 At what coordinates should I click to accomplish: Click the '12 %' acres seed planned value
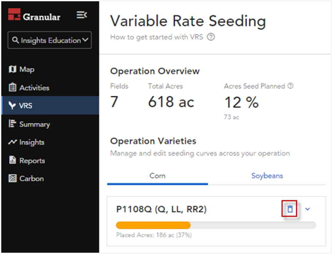click(241, 102)
